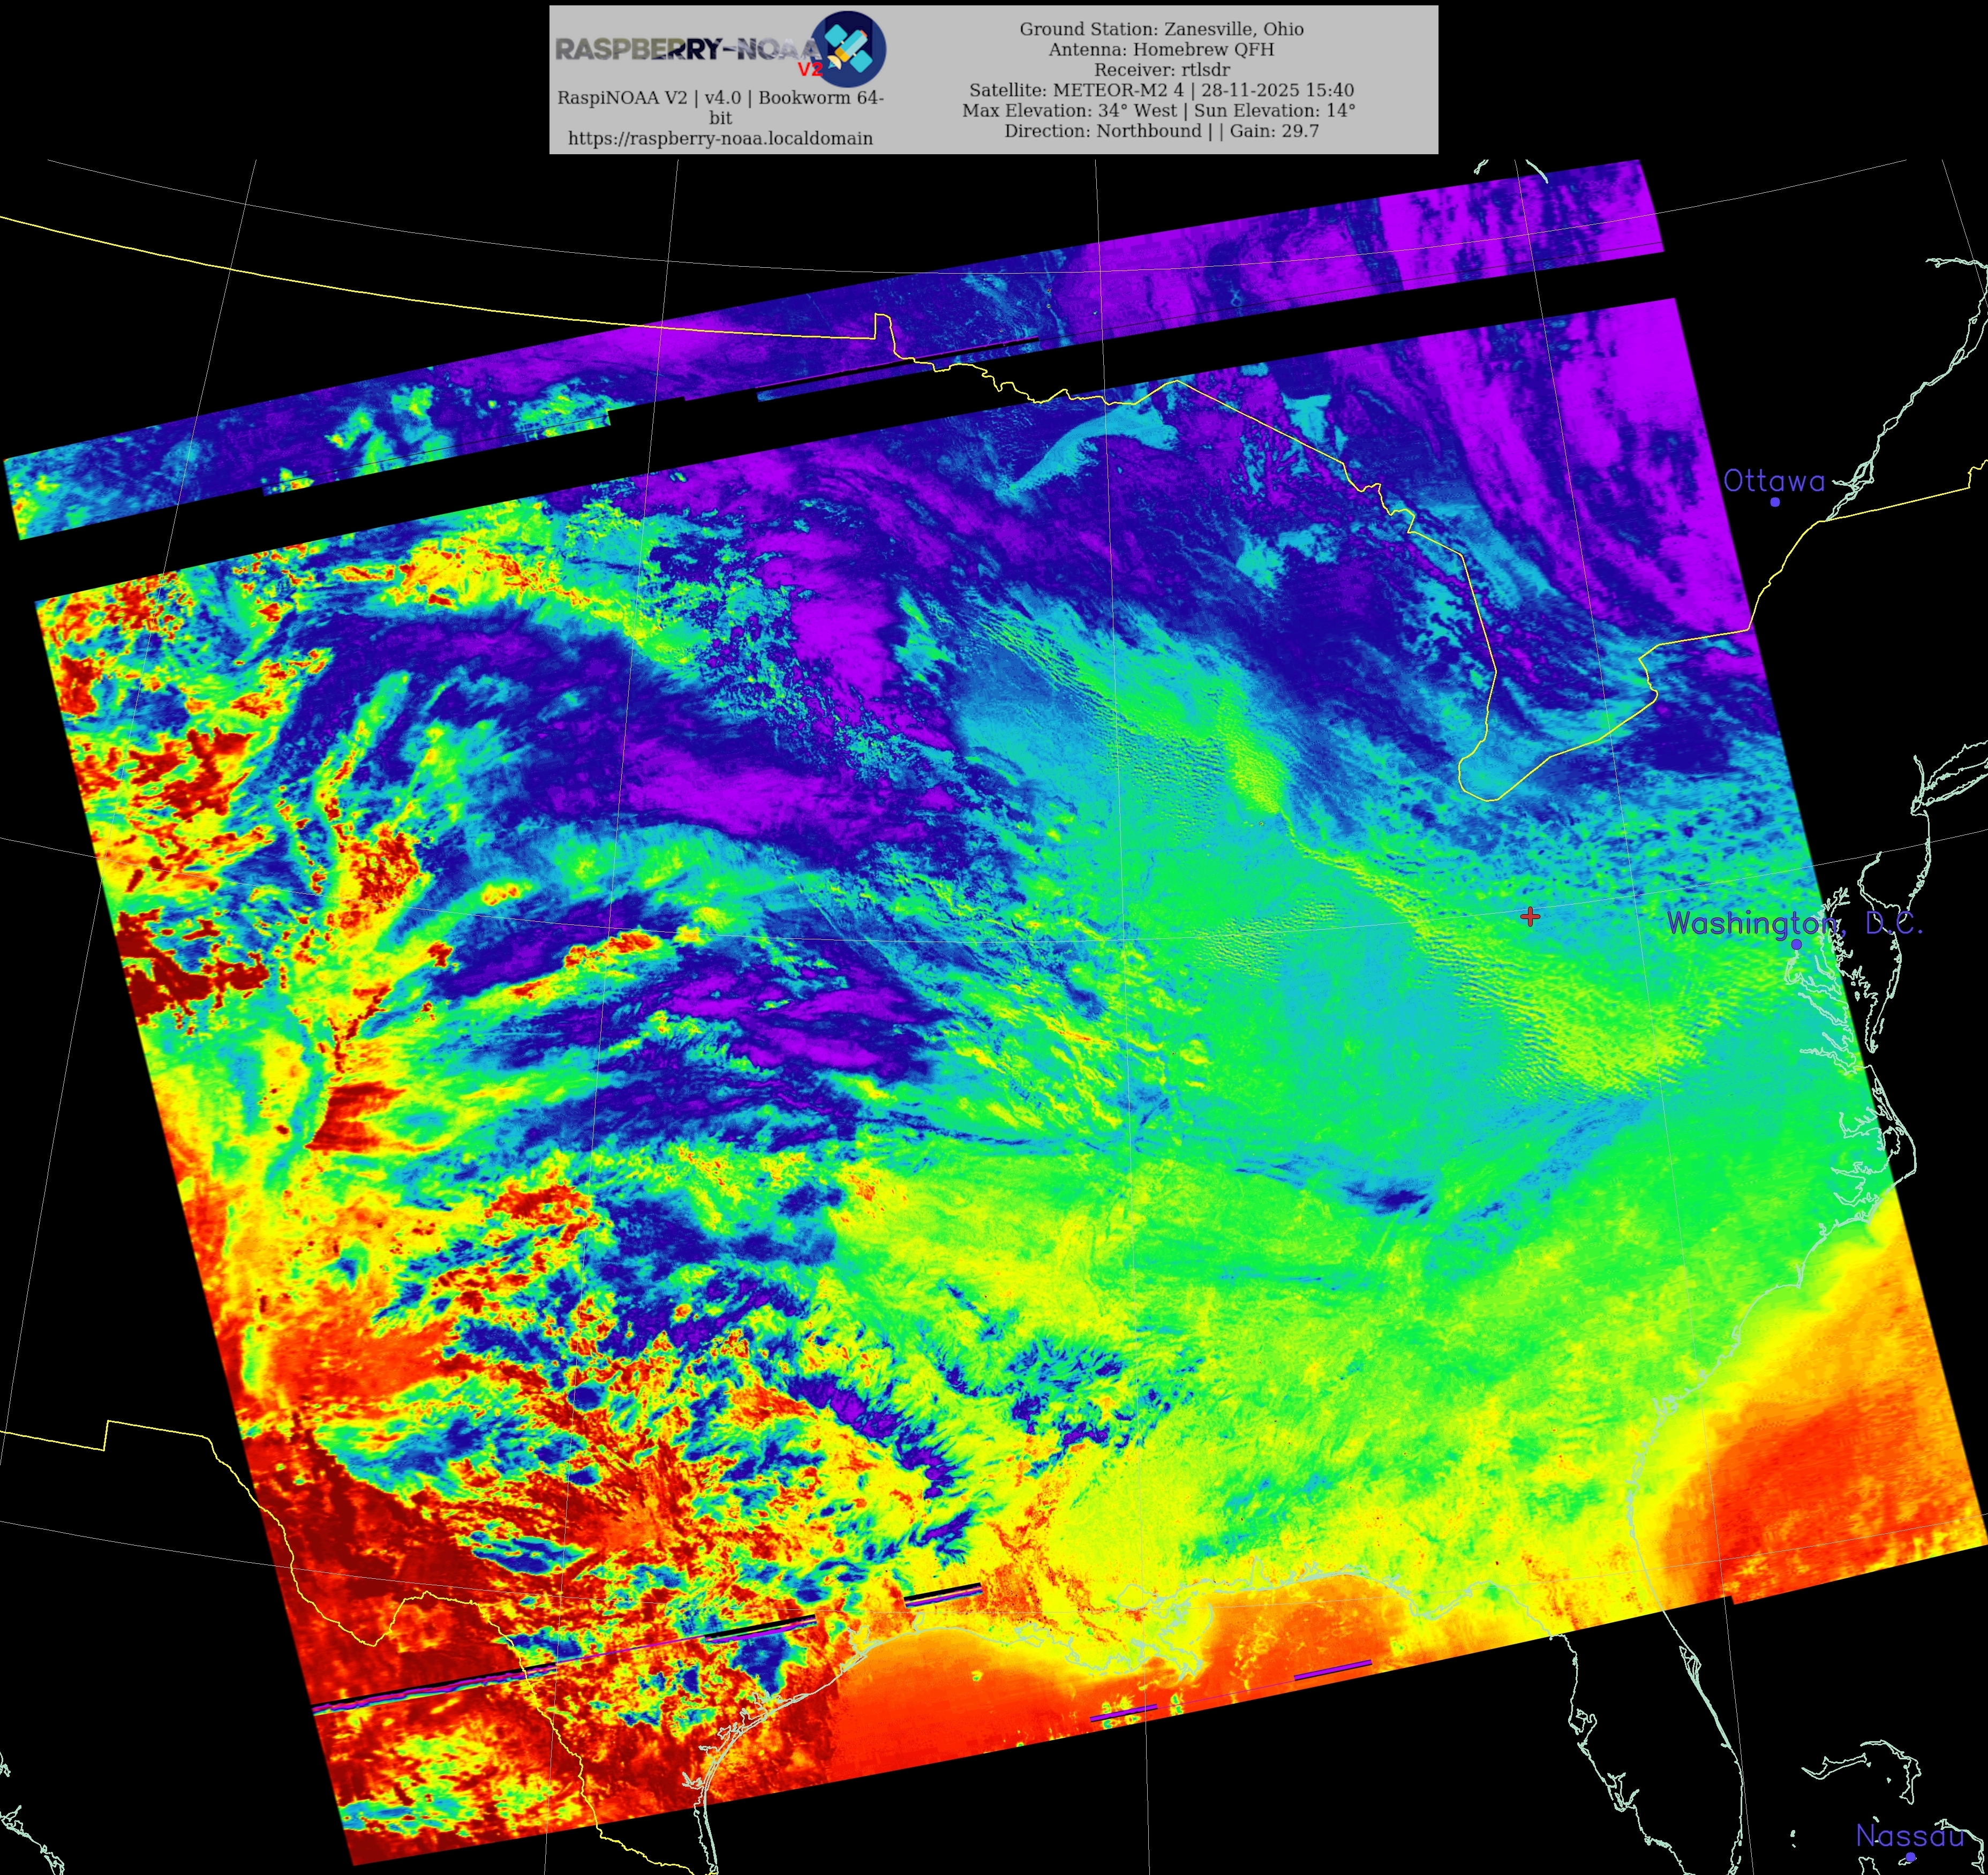Click the red ground station cross marker

tap(1529, 916)
